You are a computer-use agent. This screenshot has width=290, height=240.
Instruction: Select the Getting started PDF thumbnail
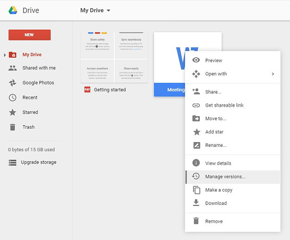coord(114,58)
